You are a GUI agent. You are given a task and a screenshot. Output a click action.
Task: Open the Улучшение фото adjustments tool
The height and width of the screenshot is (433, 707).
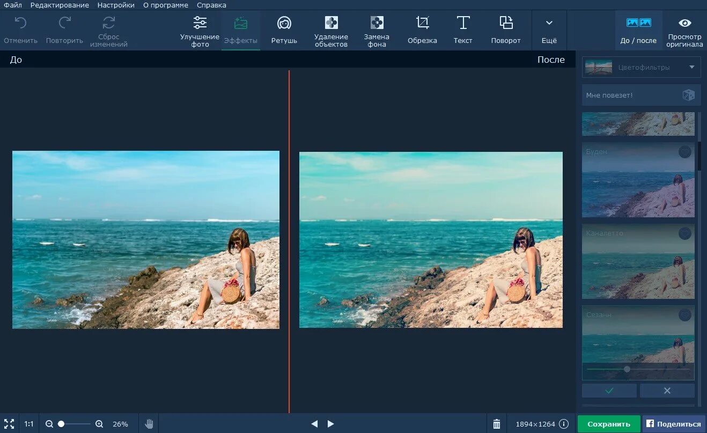point(200,31)
